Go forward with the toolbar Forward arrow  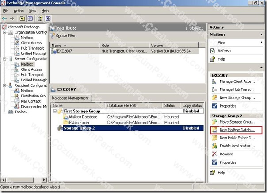pyautogui.click(x=12, y=19)
